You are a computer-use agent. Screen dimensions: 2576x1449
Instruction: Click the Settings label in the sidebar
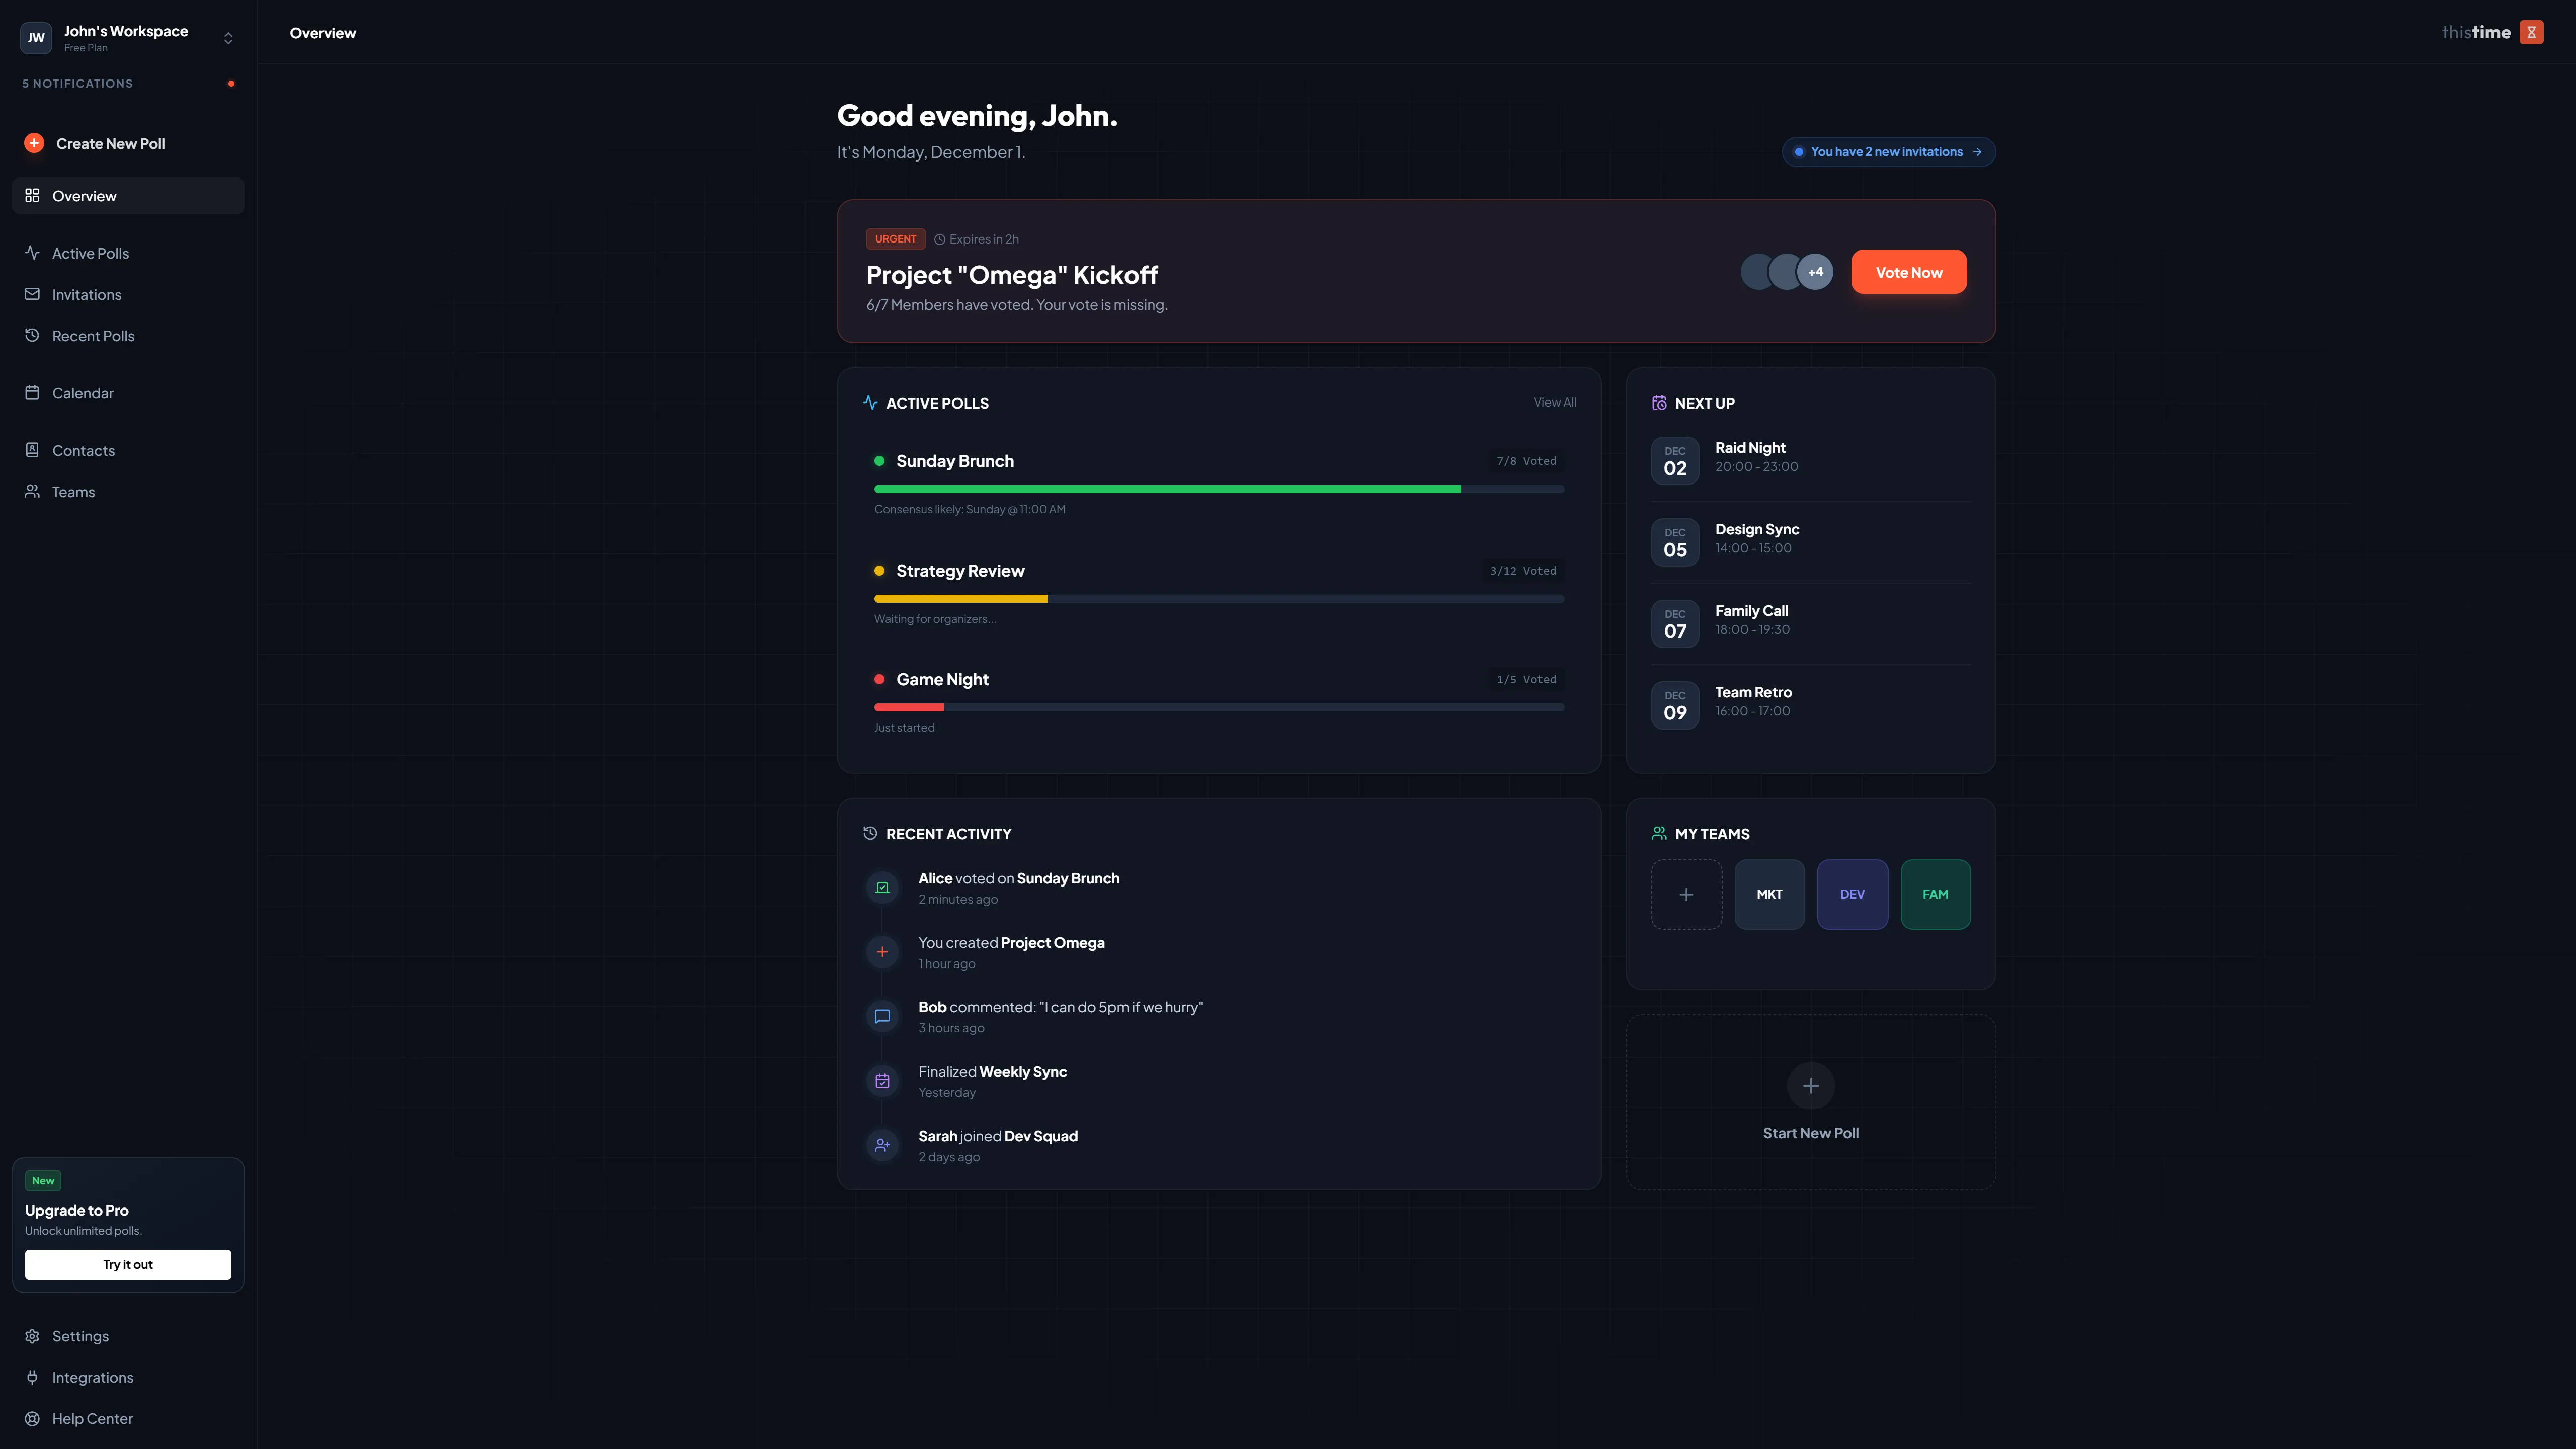[80, 1336]
